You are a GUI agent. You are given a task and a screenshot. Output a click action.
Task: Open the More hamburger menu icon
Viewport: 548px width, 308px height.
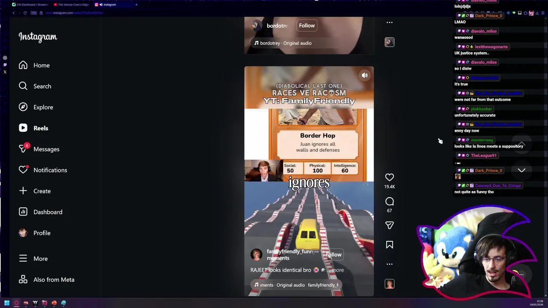[23, 258]
